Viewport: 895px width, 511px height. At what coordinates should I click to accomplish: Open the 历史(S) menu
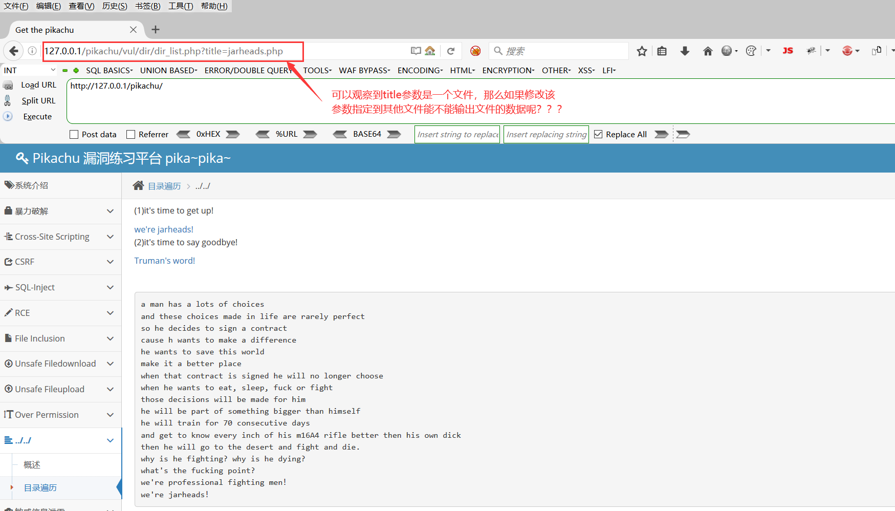[x=115, y=6]
